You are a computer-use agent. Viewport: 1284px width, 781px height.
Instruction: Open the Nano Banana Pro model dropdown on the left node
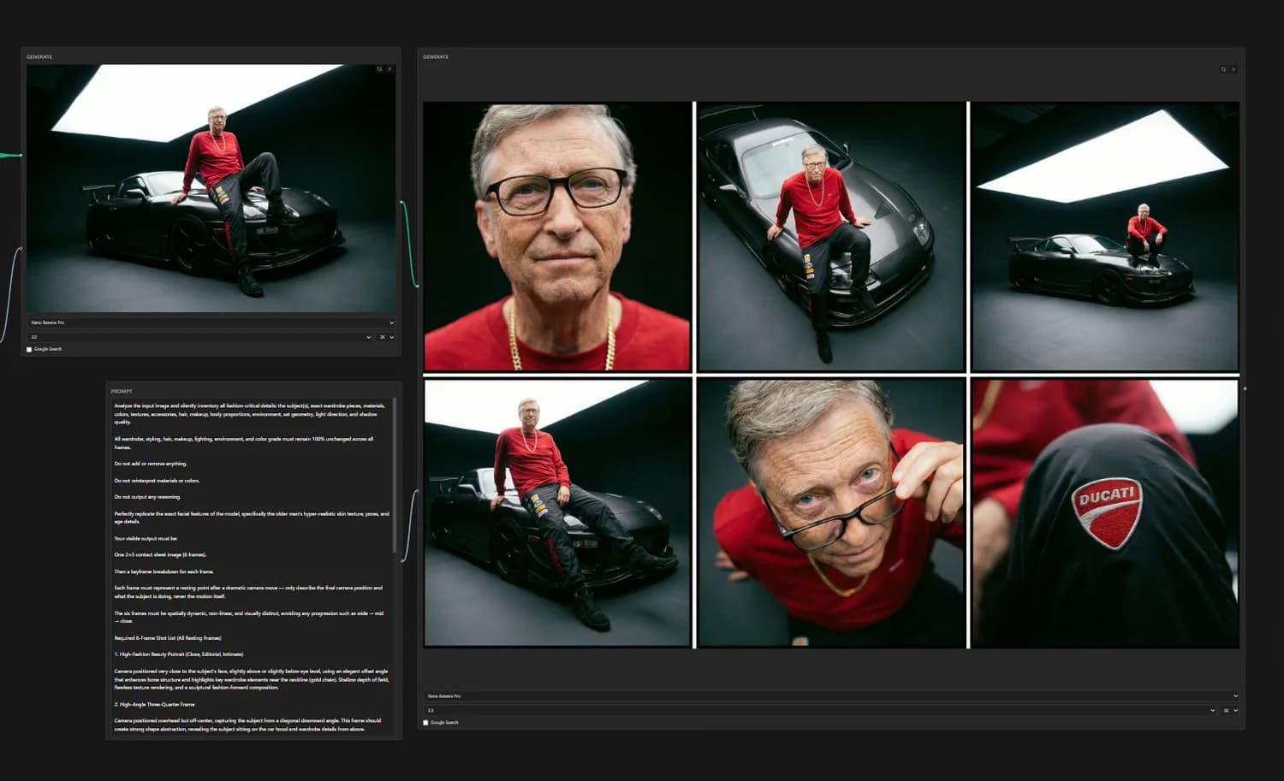coord(211,322)
